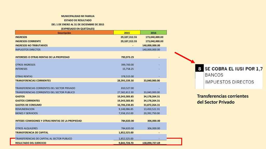Click the "INGRESOS" row label

tap(21, 37)
